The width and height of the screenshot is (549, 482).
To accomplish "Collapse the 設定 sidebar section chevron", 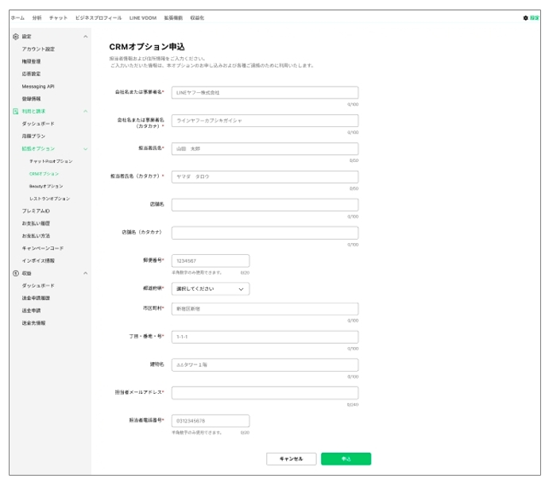I will pyautogui.click(x=86, y=37).
